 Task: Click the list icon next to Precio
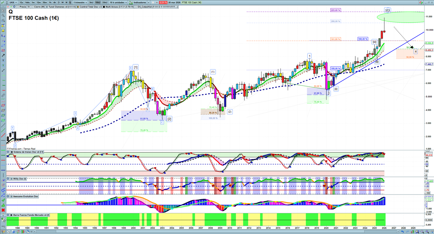pos(28,7)
